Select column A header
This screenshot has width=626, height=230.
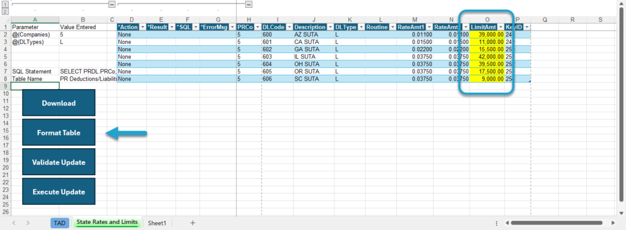click(35, 20)
